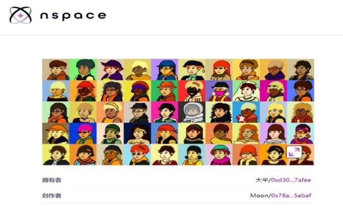Screen dimensions: 343x211
Task: Select the avatar on bright green background
Action: coord(83,69)
